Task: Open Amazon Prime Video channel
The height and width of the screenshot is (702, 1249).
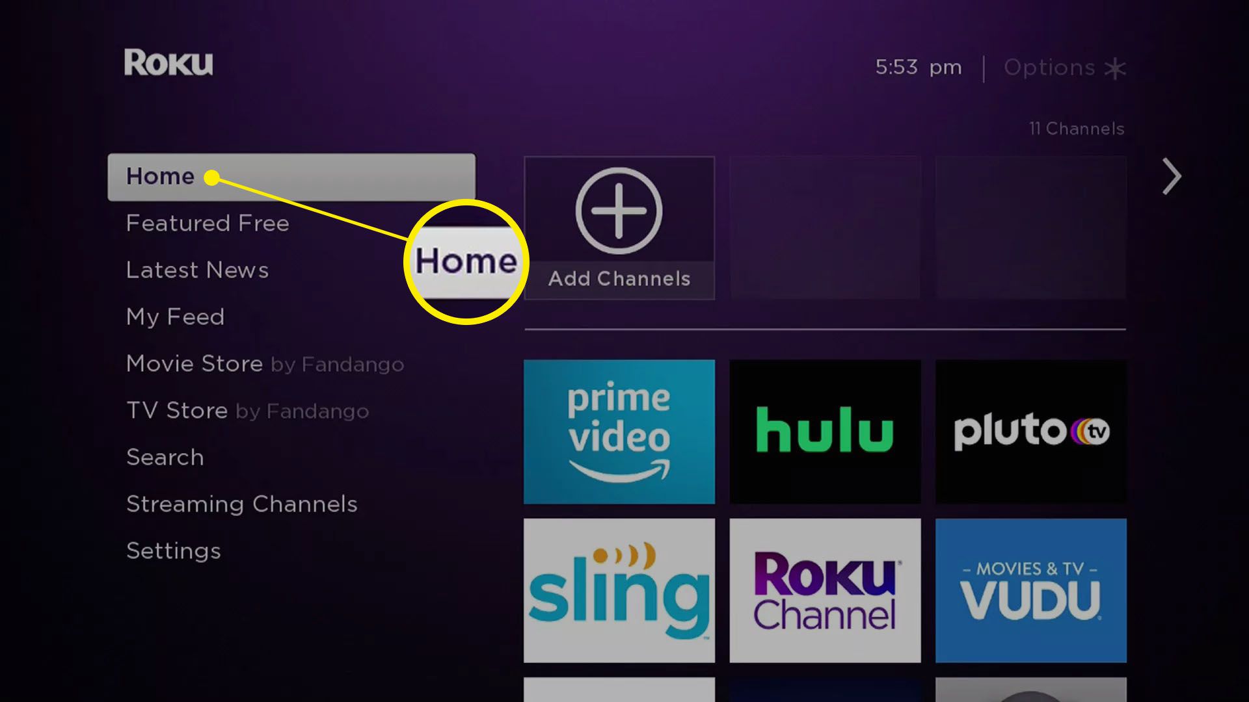Action: pos(619,430)
